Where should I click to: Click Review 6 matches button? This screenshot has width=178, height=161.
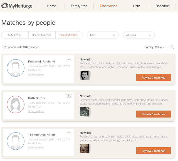pos(154,114)
